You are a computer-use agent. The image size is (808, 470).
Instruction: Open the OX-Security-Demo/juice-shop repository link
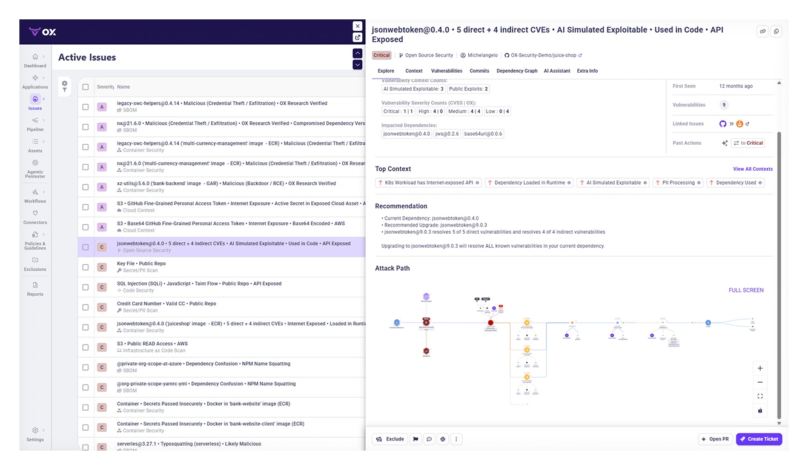click(543, 55)
